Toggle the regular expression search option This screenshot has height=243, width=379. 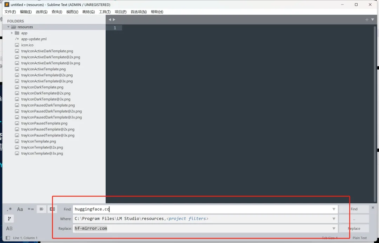pyautogui.click(x=9, y=209)
